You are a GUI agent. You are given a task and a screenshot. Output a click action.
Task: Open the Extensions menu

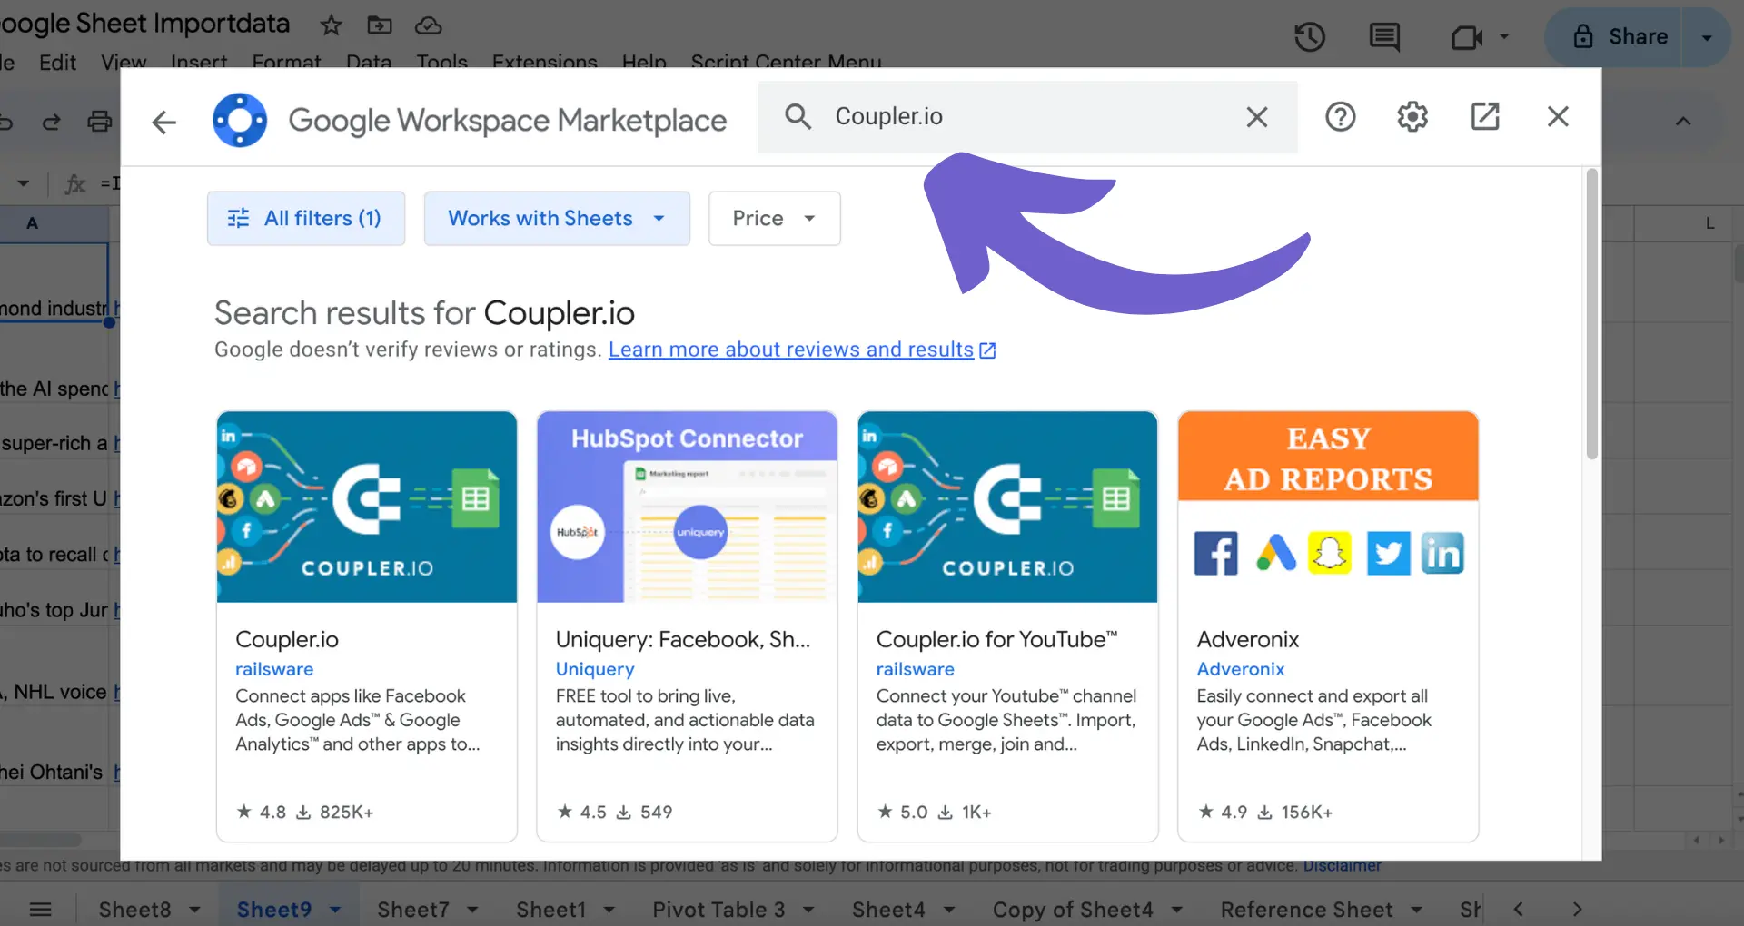[545, 62]
